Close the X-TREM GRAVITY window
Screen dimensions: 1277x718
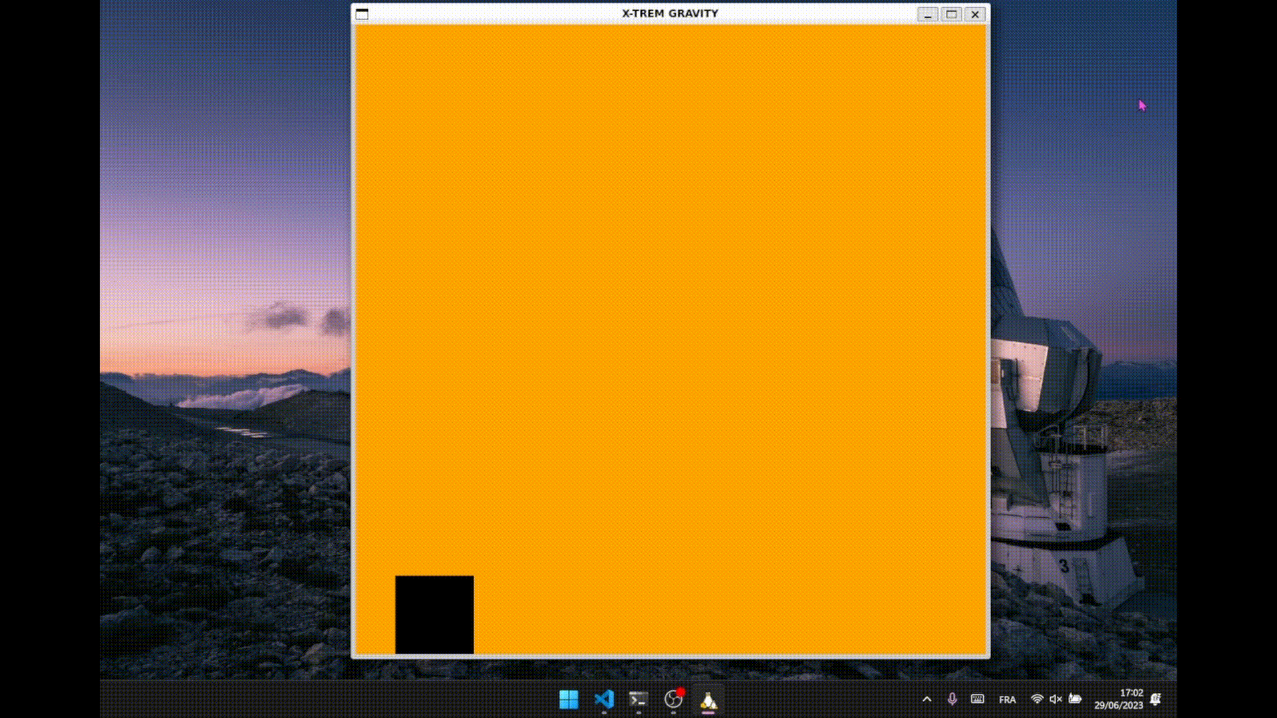(975, 14)
